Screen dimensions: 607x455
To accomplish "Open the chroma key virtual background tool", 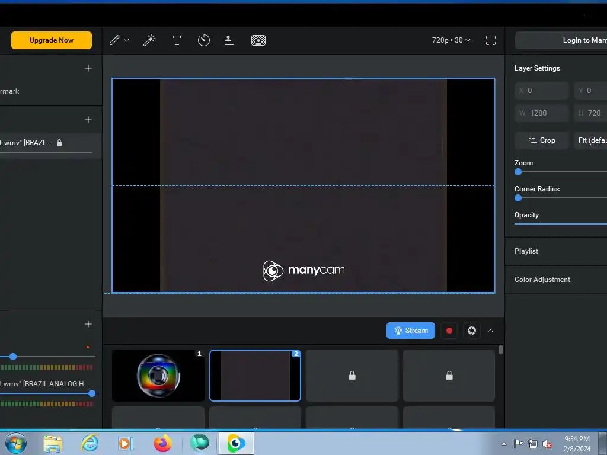I will pyautogui.click(x=258, y=40).
